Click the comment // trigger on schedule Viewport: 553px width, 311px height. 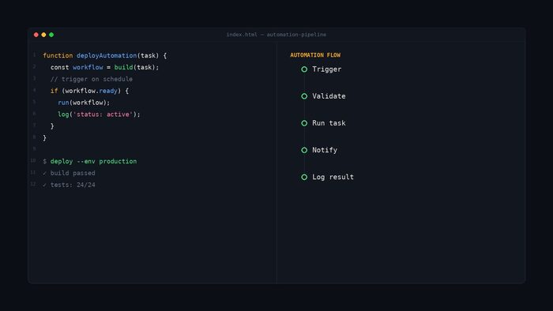pos(92,79)
